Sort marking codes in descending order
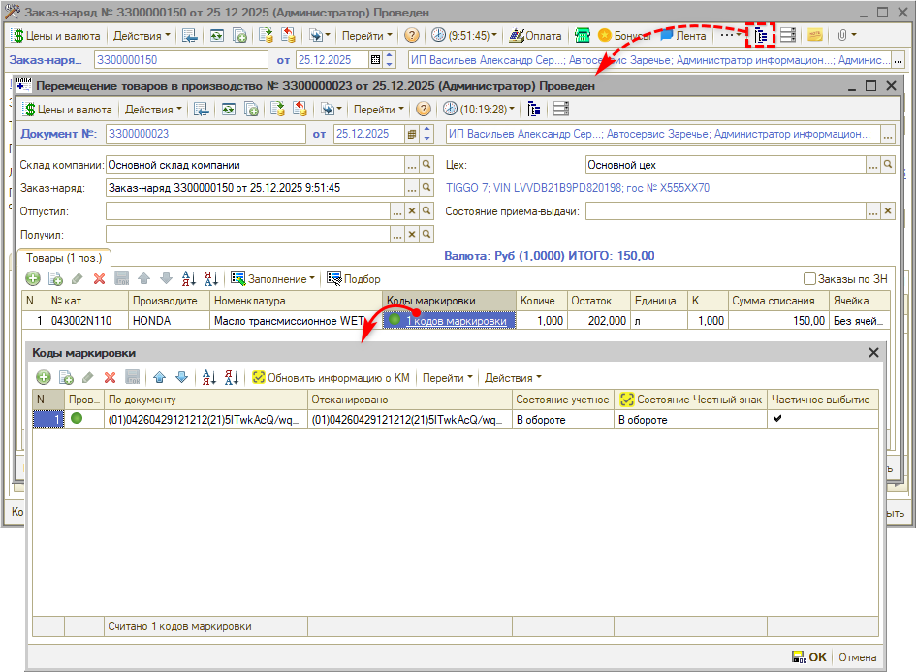The image size is (916, 672). click(x=231, y=378)
